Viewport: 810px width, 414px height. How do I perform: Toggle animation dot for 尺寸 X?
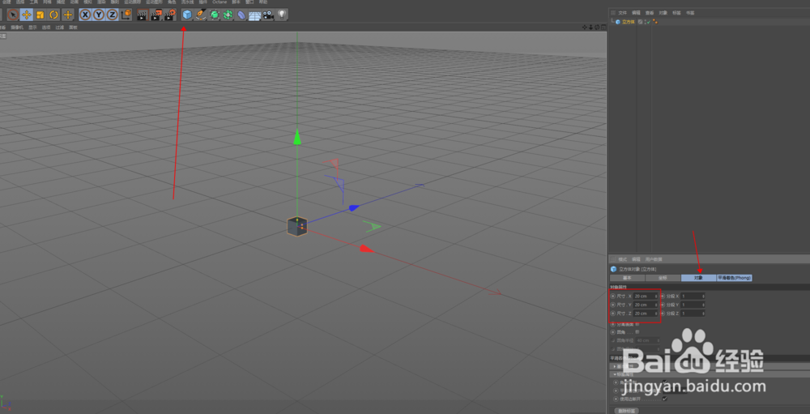pyautogui.click(x=612, y=297)
